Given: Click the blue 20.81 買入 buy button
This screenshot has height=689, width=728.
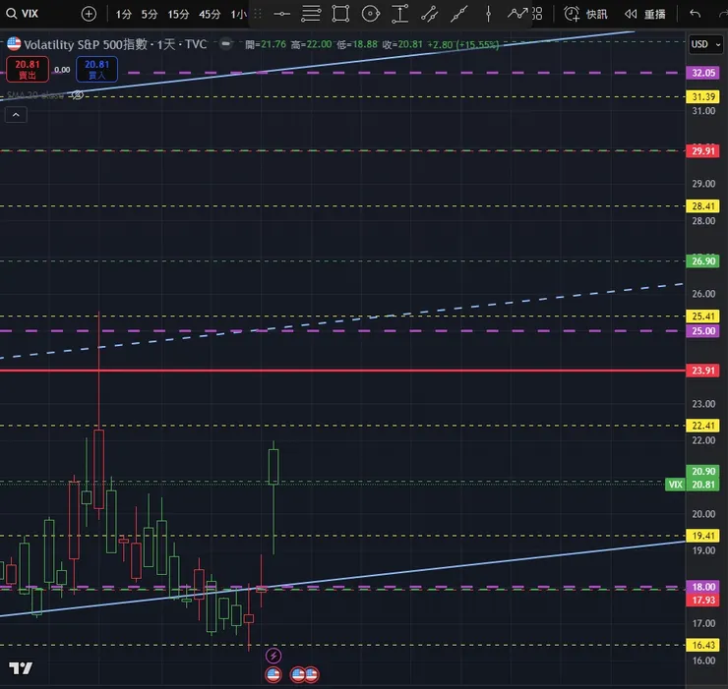Looking at the screenshot, I should [x=96, y=69].
